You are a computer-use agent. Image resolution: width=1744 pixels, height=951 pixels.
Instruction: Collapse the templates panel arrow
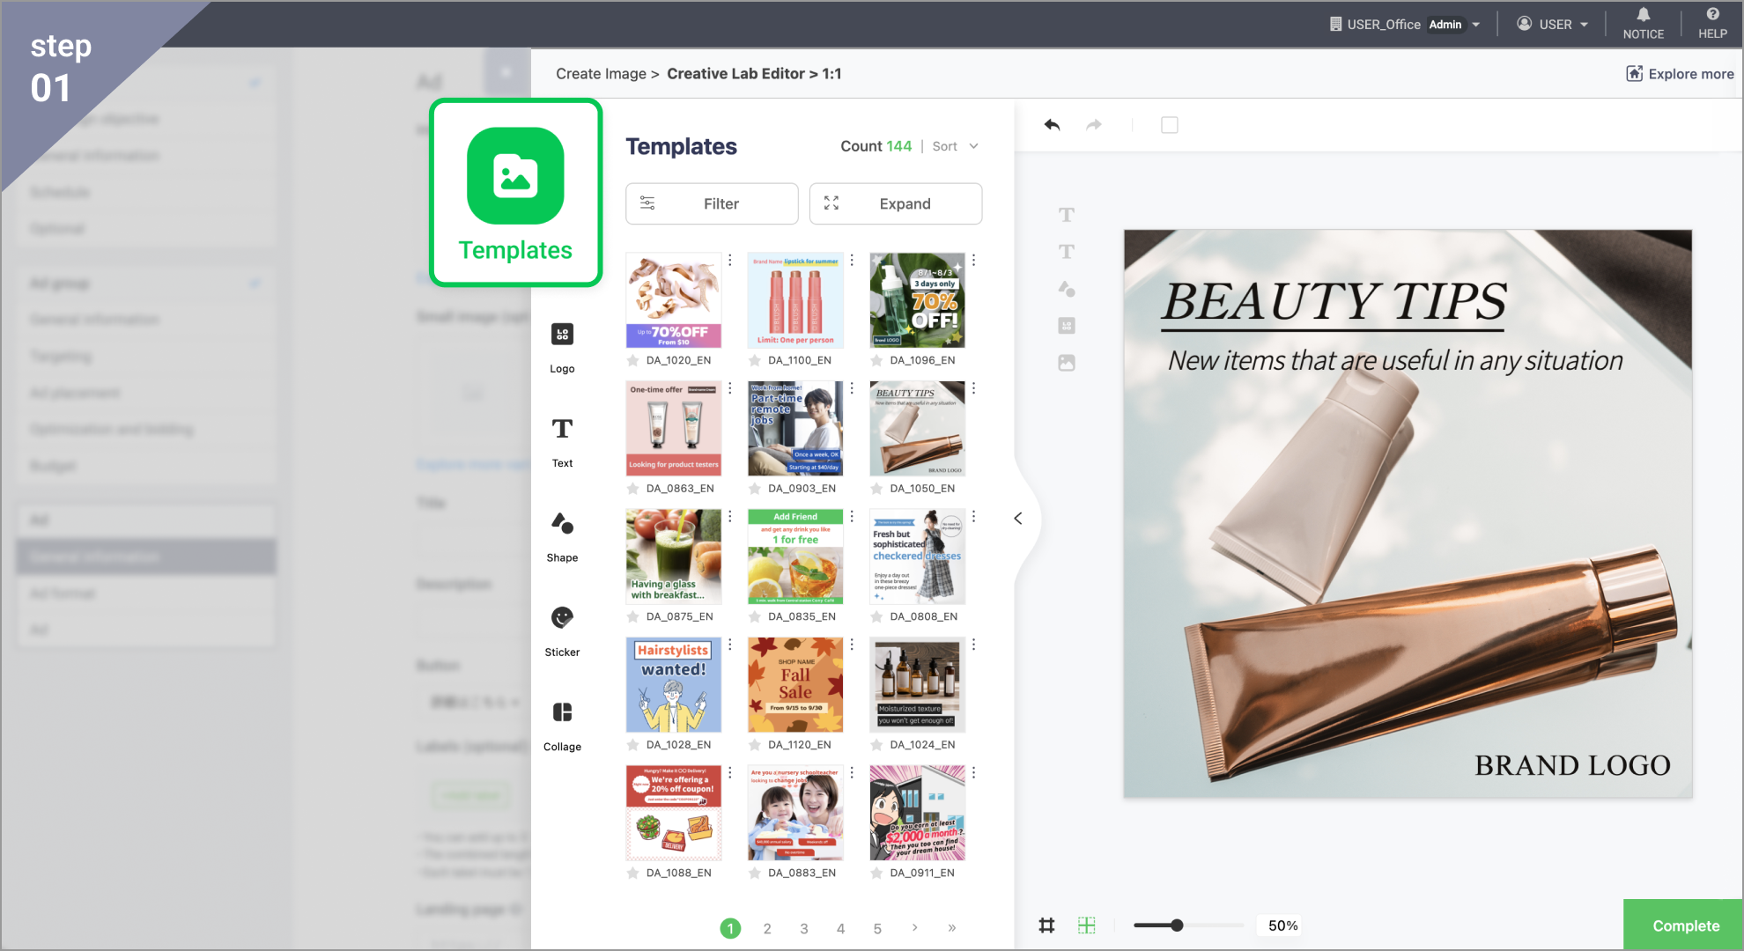coord(1018,519)
